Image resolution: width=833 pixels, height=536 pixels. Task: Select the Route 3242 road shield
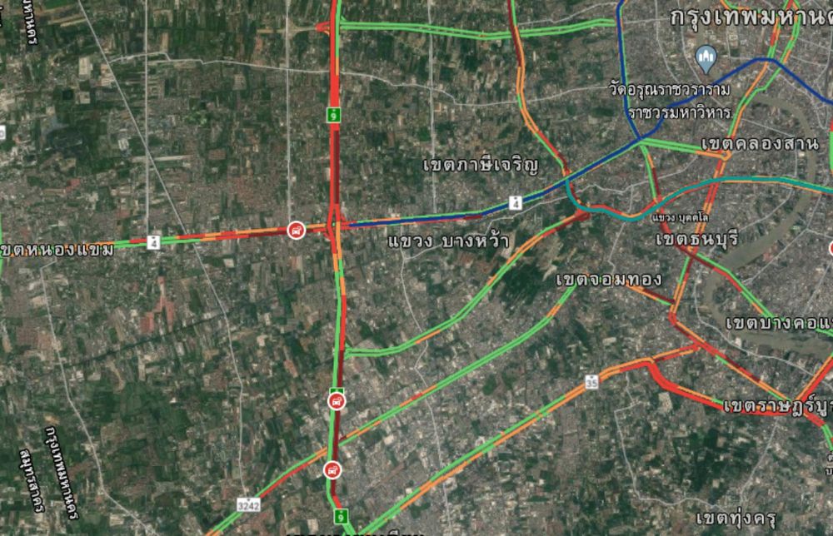click(x=248, y=505)
